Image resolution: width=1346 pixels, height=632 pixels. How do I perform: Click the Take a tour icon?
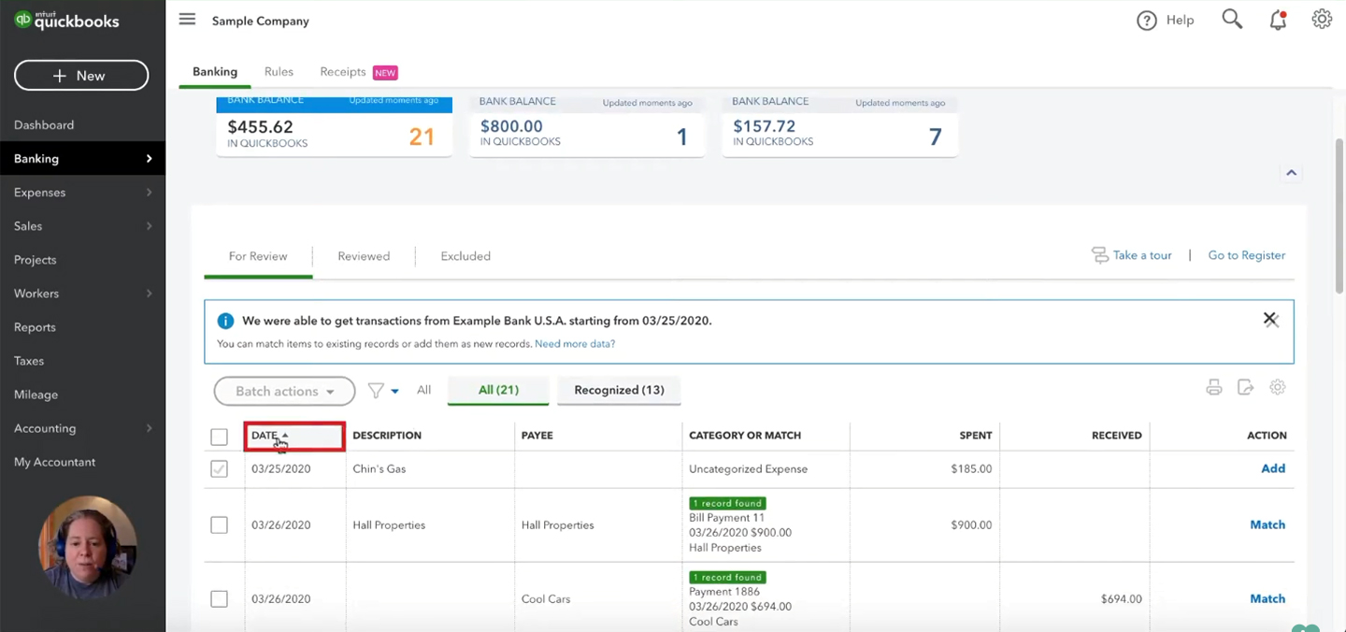(x=1100, y=255)
